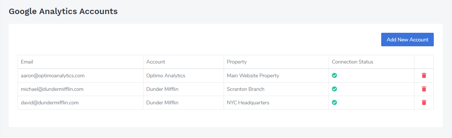The image size is (452, 138).
Task: Add a new Google Analytics account
Action: click(407, 40)
